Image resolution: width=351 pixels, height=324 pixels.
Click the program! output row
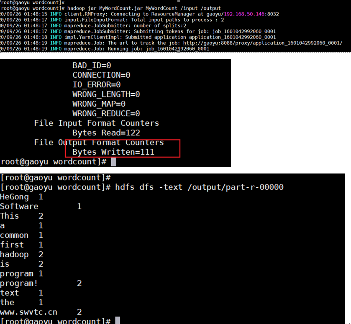coord(41,283)
